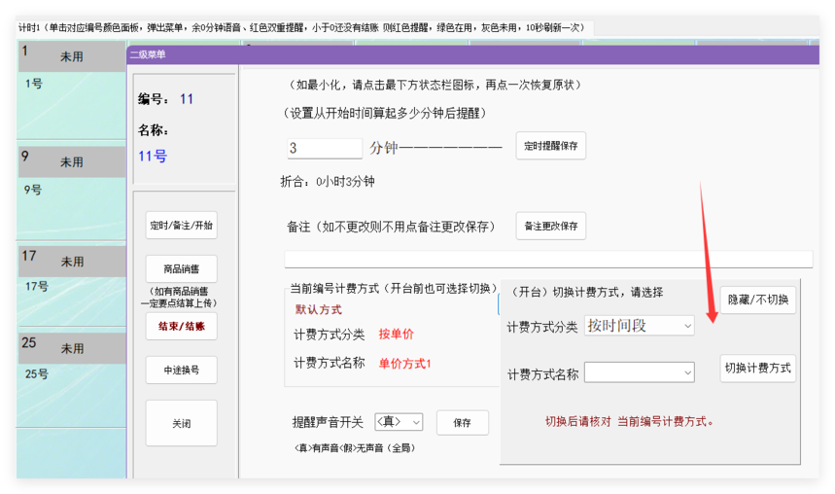Click the 折合：0小时3分钟 text

click(328, 181)
